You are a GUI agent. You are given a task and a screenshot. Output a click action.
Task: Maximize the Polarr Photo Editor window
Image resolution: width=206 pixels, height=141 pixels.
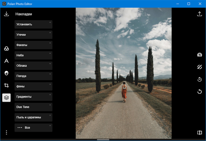189,4
